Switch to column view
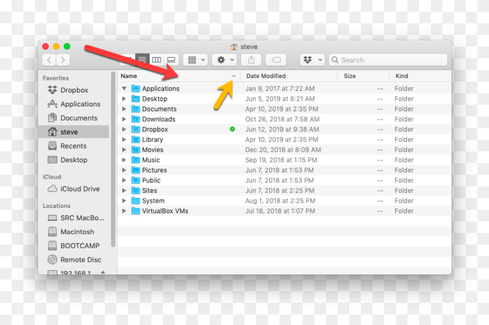The image size is (489, 325). [157, 60]
